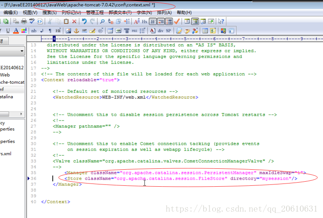The height and width of the screenshot is (218, 323).
Task: Open the HI heading dropdown
Action: click(x=58, y=31)
